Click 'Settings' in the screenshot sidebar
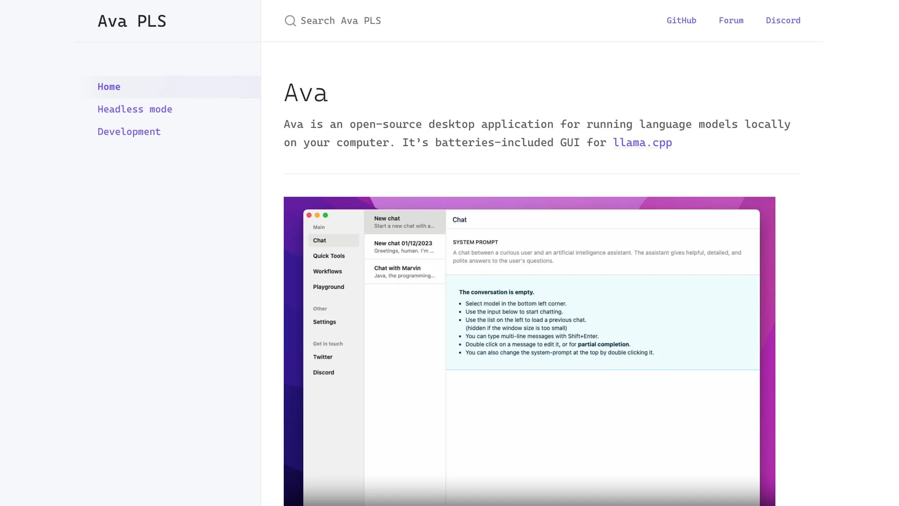899x506 pixels. [324, 322]
